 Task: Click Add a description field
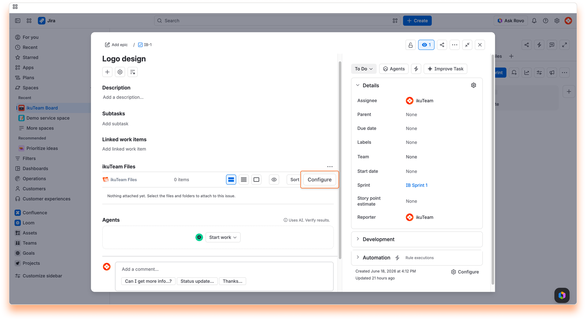click(123, 97)
